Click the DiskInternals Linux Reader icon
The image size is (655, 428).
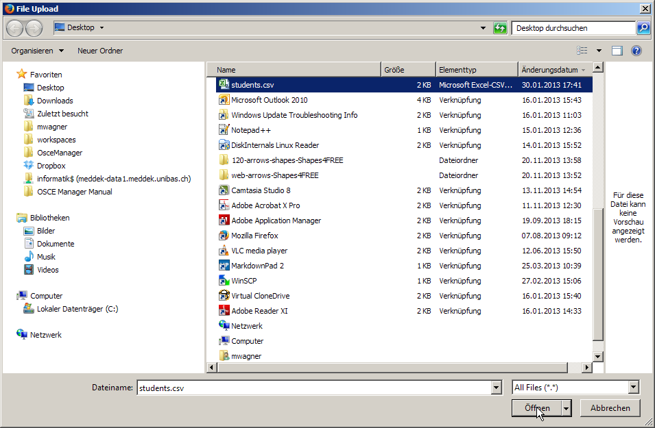coord(224,144)
